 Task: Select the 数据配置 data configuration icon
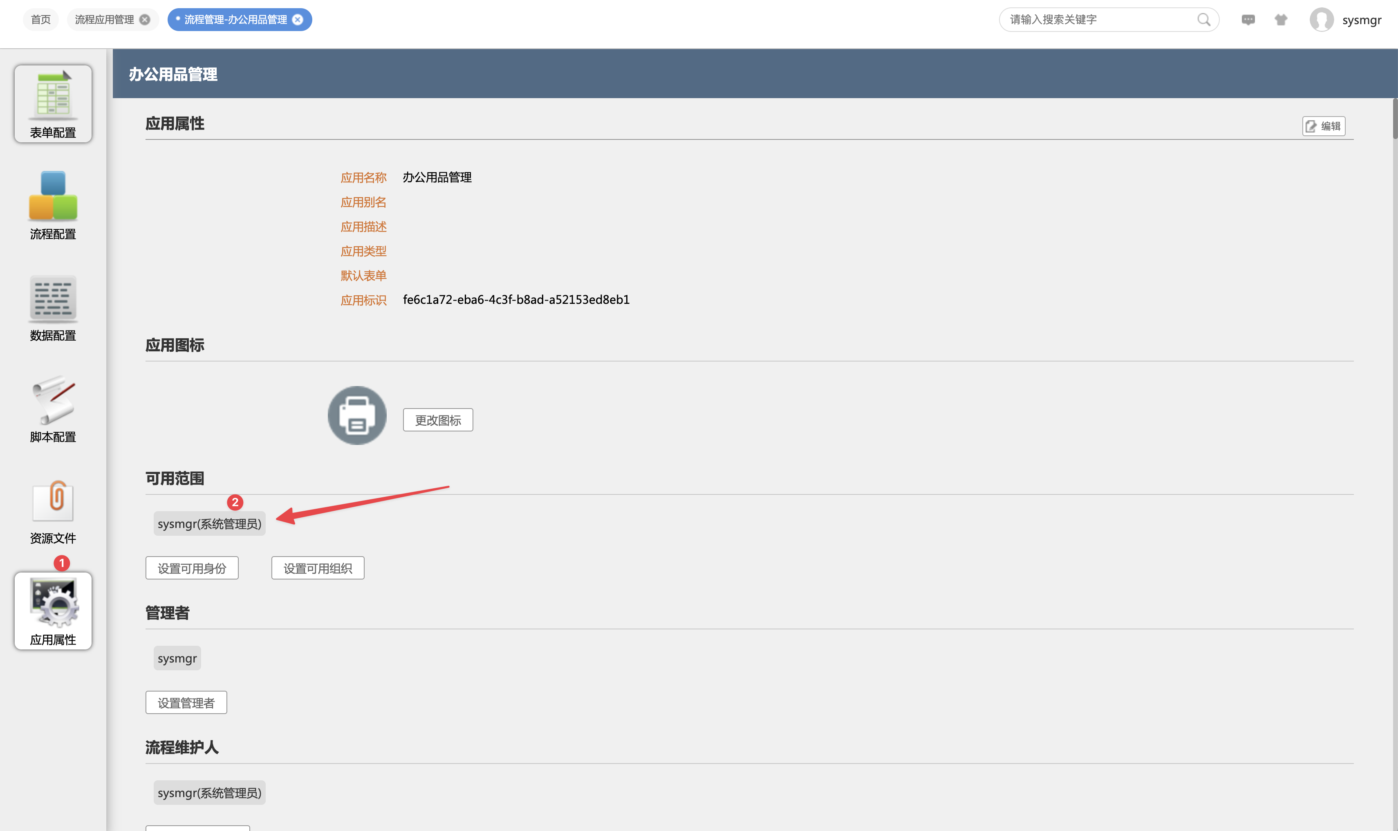point(53,307)
